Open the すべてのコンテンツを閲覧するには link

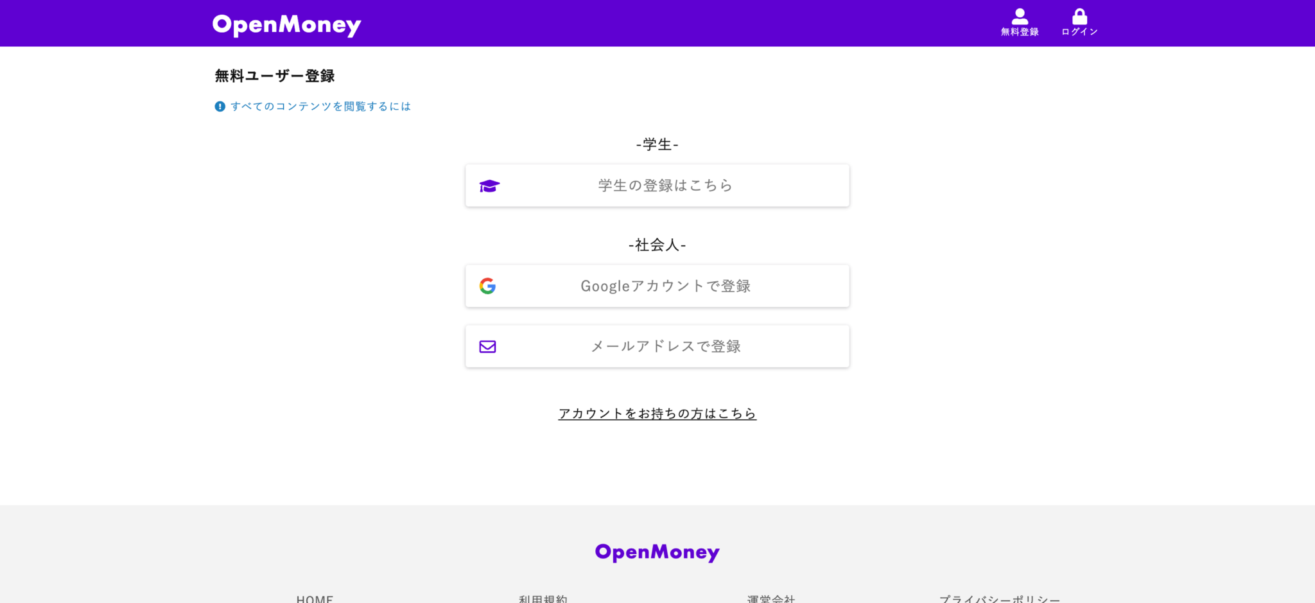click(x=320, y=106)
